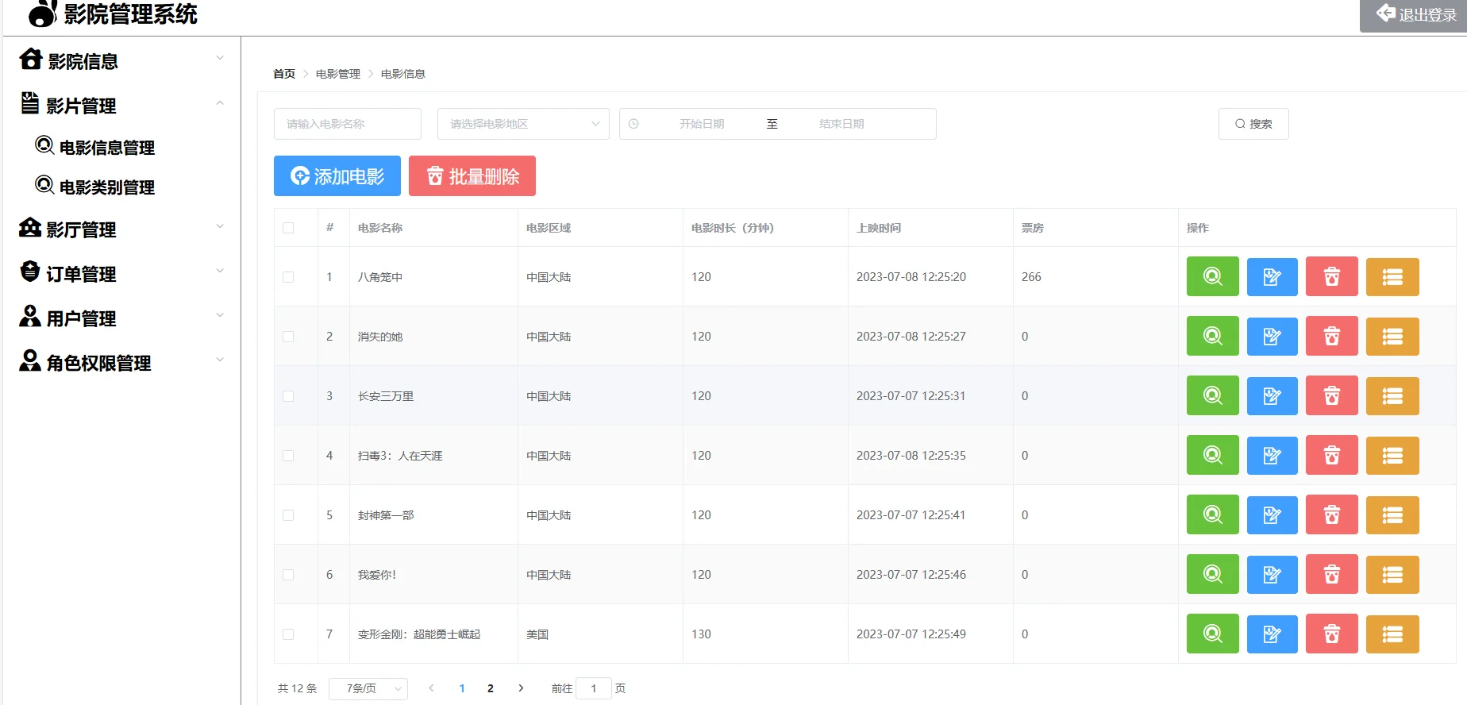The image size is (1467, 705).
Task: Edit 变形金刚：超能勇士崛起 movie
Action: point(1272,634)
